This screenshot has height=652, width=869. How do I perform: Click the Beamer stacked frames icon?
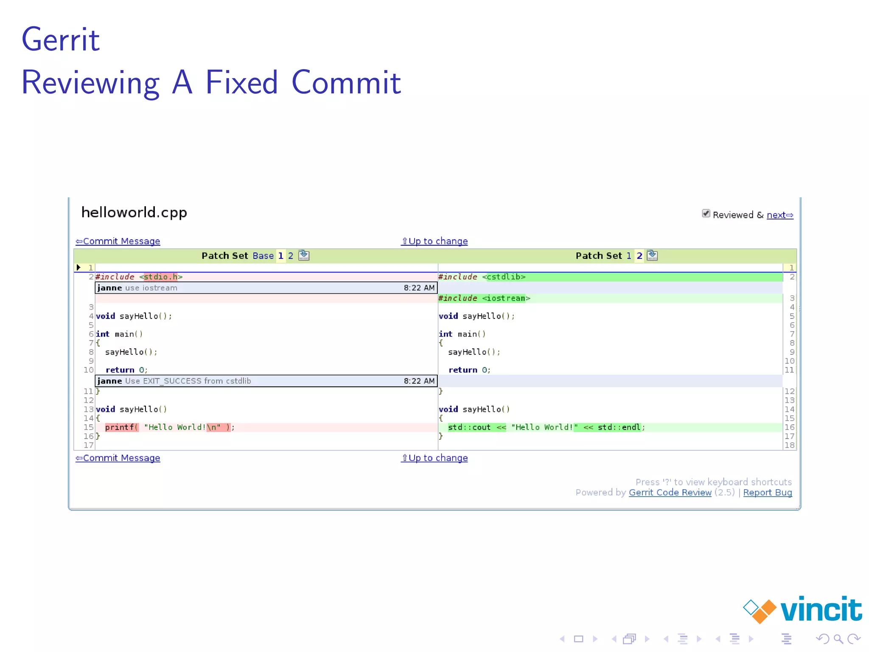click(630, 639)
